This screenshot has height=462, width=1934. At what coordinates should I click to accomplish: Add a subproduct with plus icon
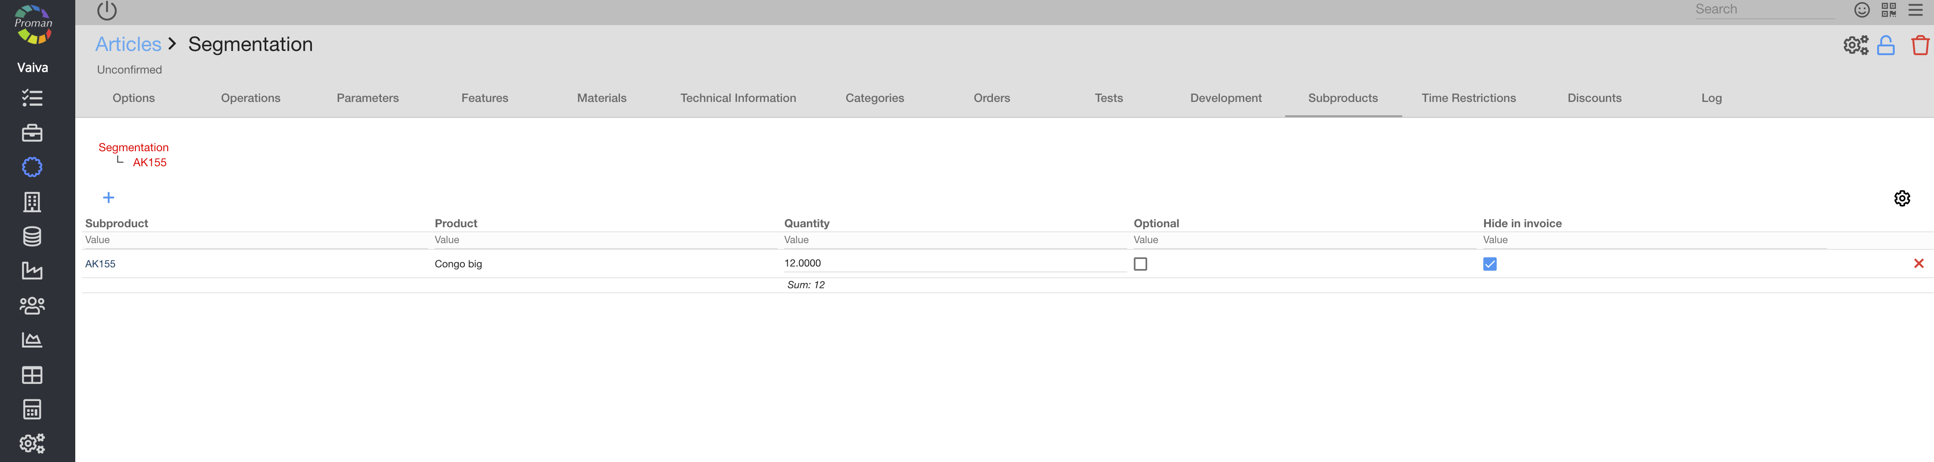pyautogui.click(x=108, y=197)
